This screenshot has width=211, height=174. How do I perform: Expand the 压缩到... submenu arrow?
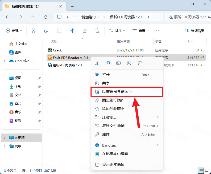pos(158,117)
